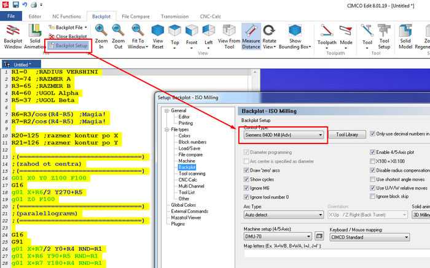Open the Backplot Window tool

[x=14, y=36]
